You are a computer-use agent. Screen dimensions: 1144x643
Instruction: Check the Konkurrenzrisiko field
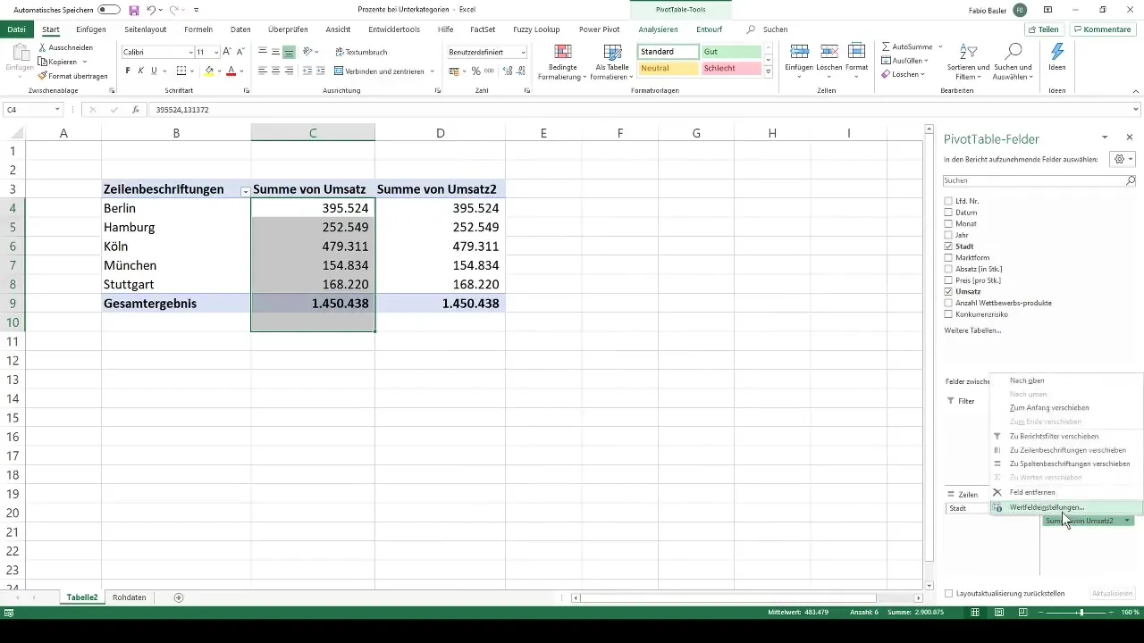948,314
